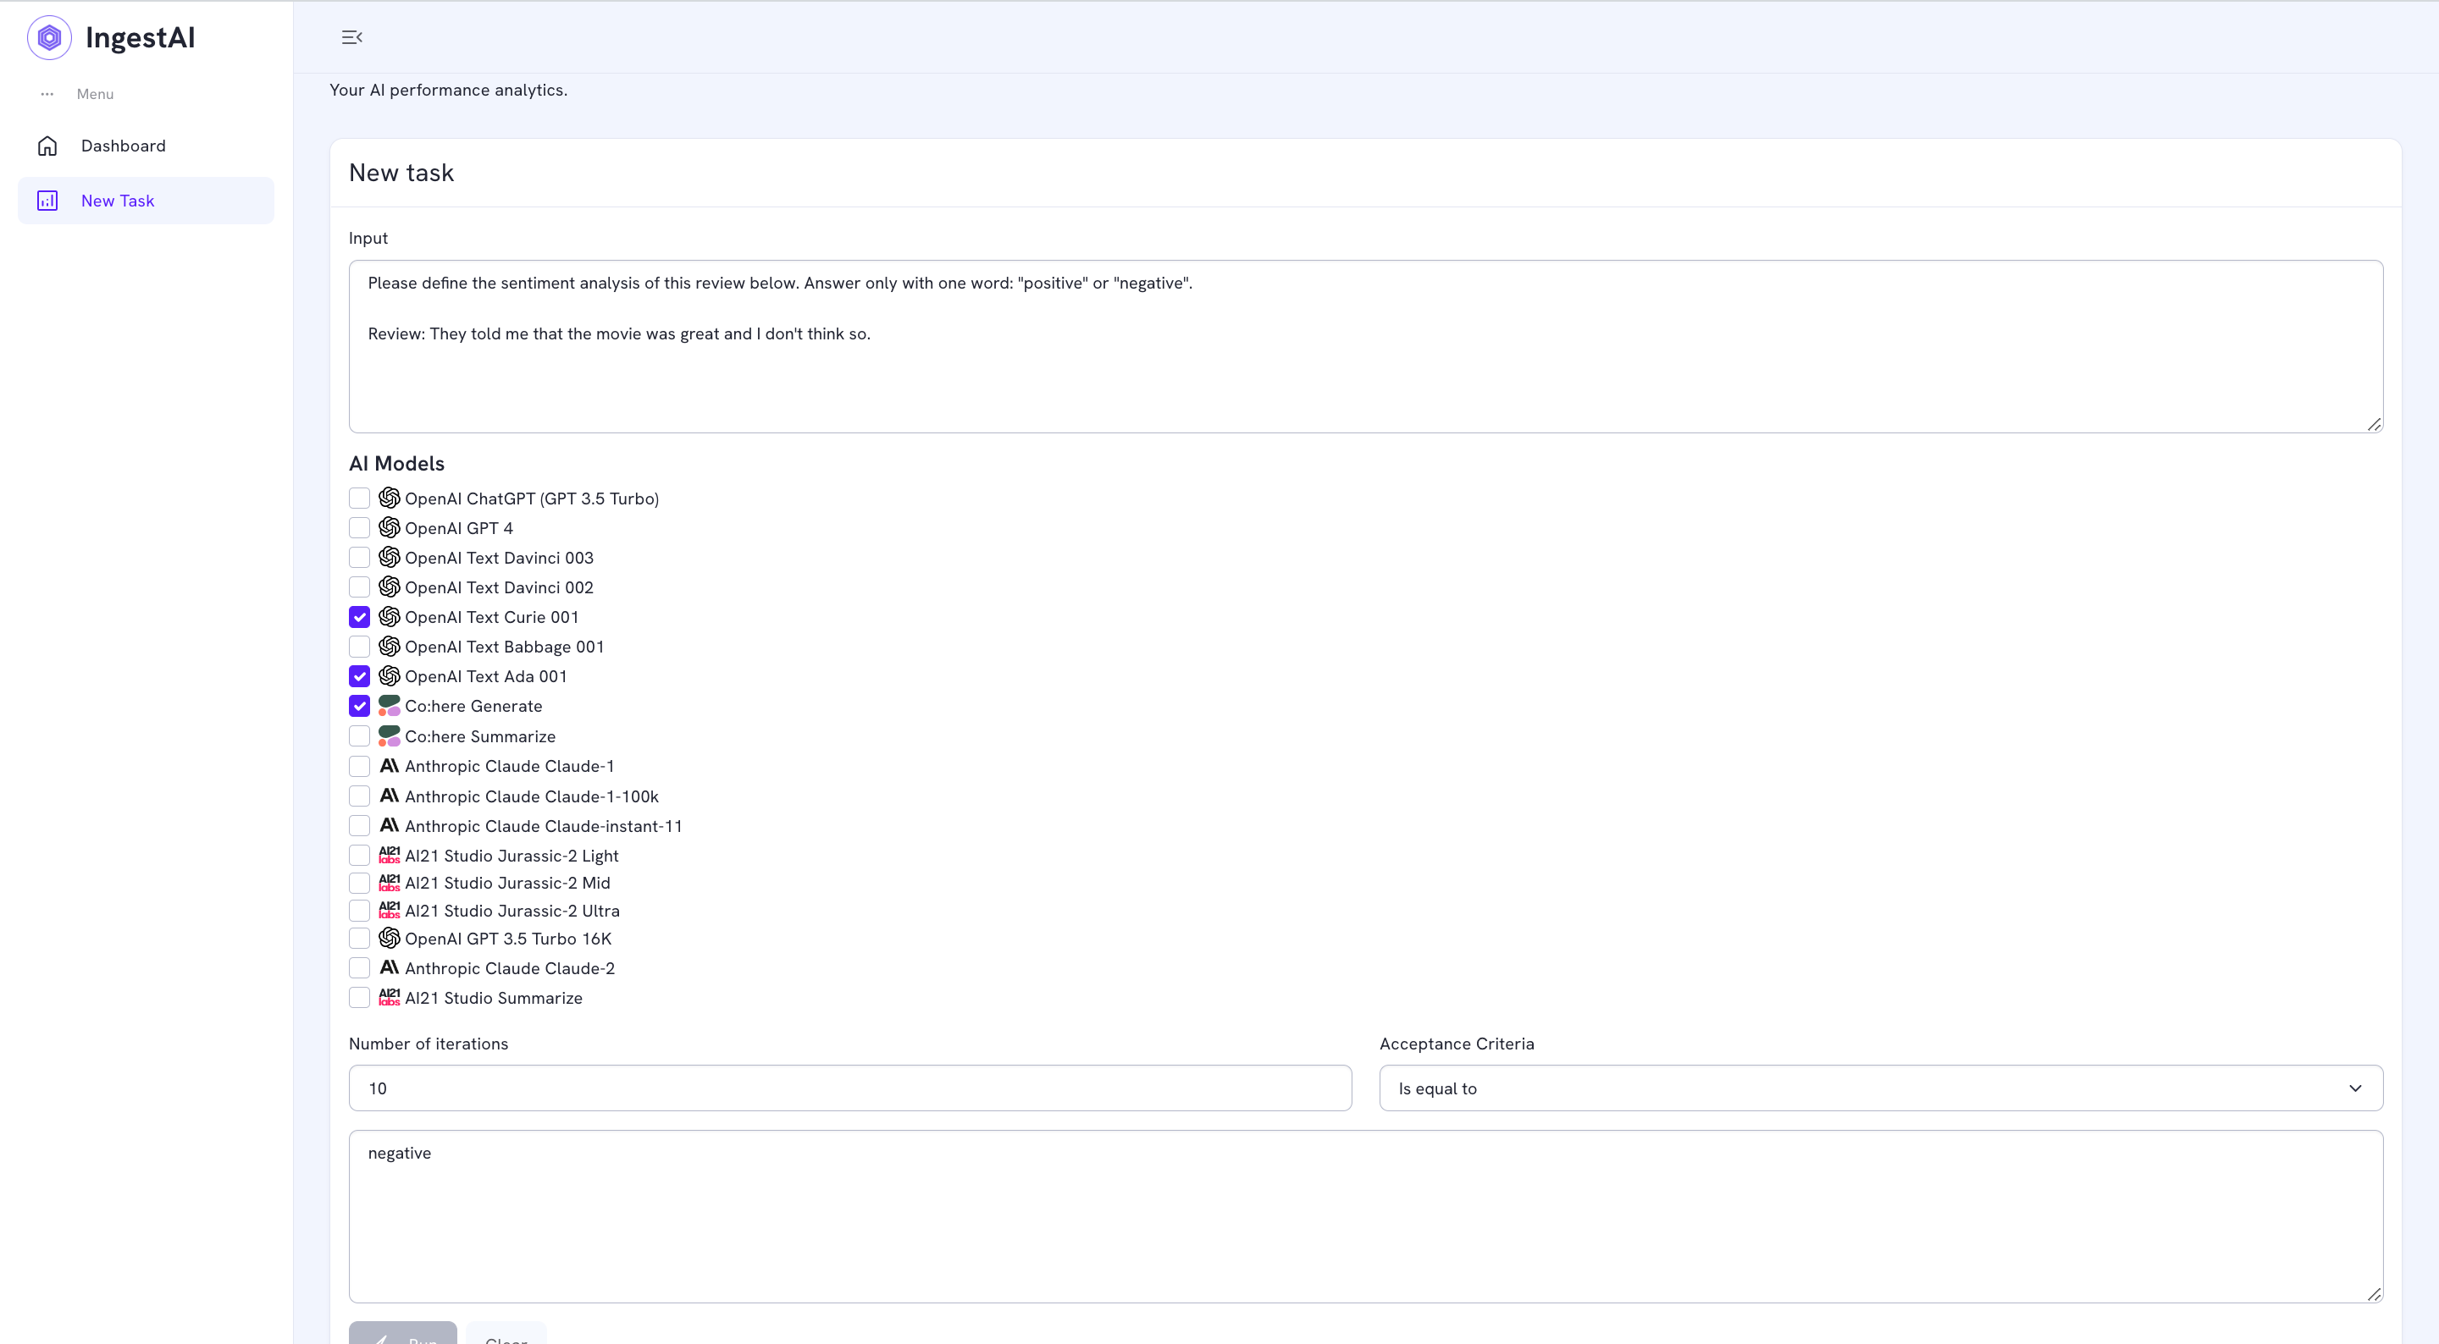This screenshot has width=2439, height=1344.
Task: Uncheck OpenAI Text Curie 001
Action: coord(359,617)
